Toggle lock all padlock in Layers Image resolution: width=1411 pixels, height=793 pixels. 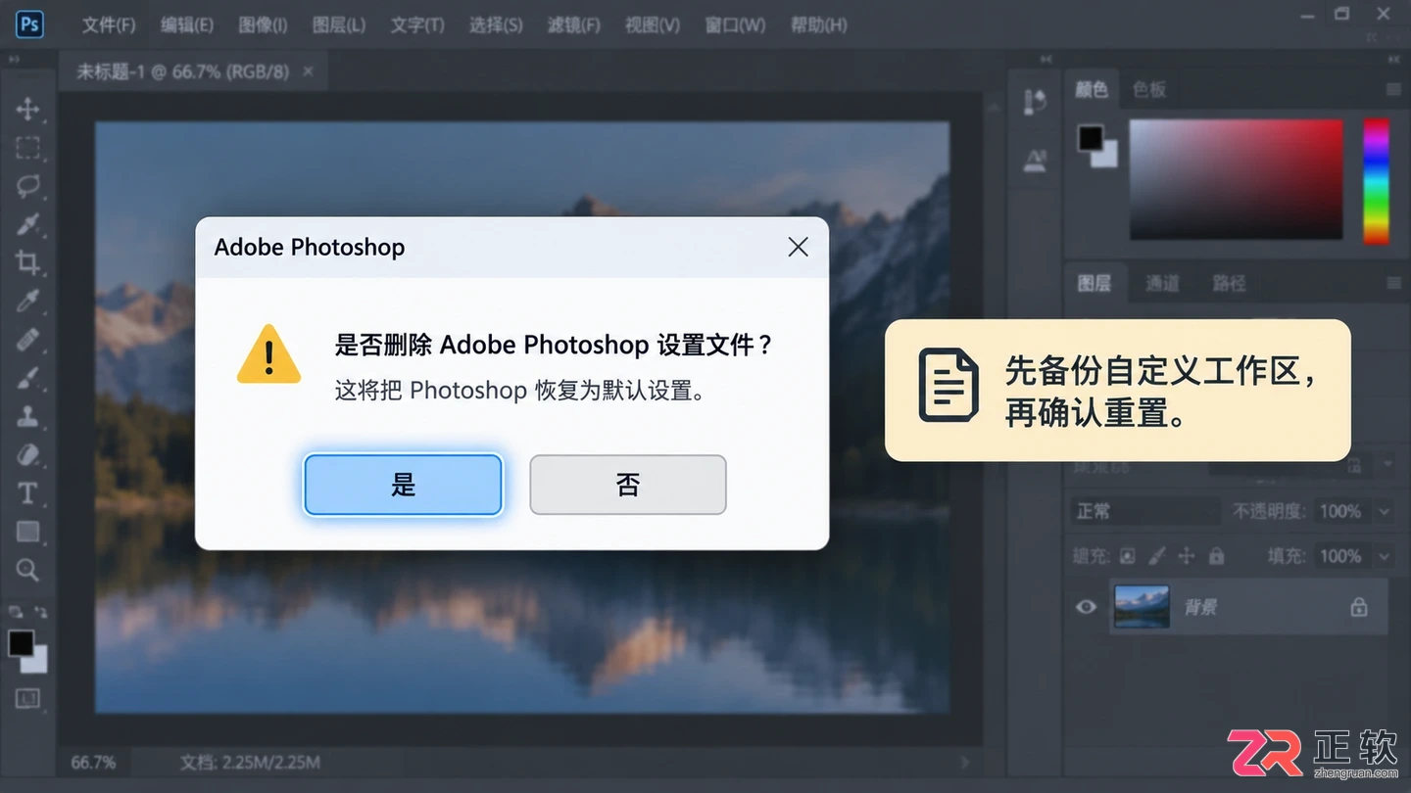pyautogui.click(x=1216, y=556)
